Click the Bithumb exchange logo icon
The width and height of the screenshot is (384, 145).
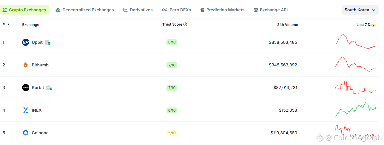tap(26, 65)
